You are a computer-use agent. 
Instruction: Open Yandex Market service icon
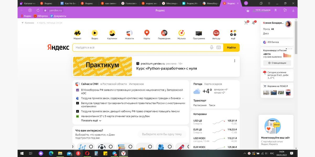click(77, 33)
